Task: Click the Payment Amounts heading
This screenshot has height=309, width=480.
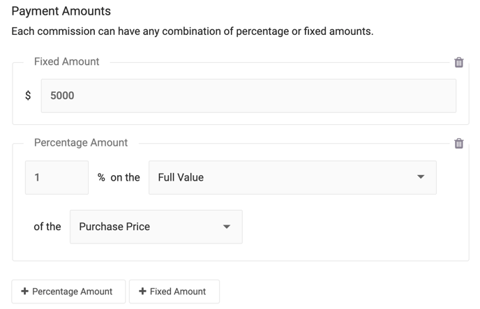Action: 61,12
